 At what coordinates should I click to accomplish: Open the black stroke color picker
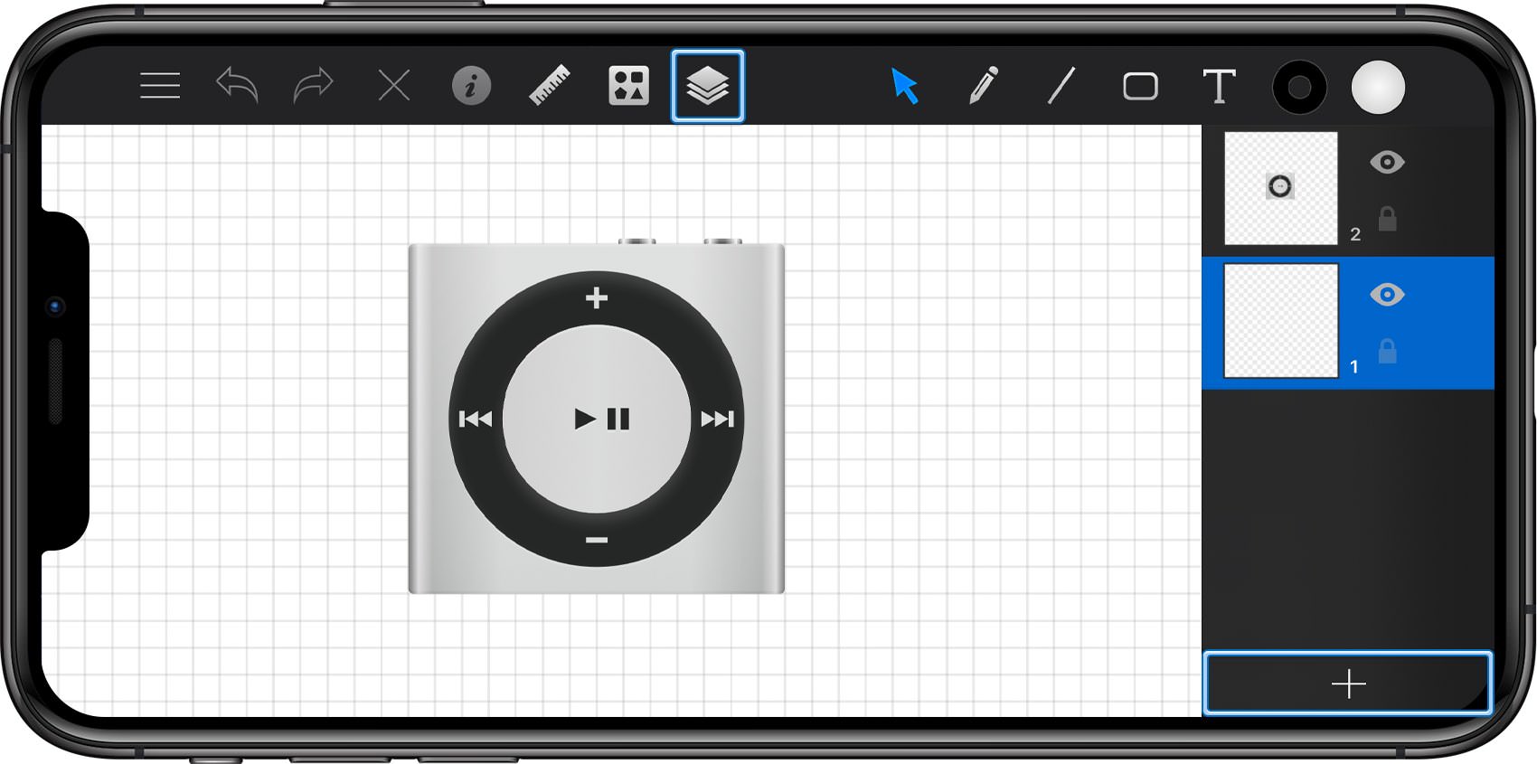[x=1299, y=88]
